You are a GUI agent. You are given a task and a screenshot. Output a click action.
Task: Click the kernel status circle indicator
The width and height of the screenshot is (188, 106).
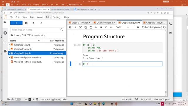(164, 27)
